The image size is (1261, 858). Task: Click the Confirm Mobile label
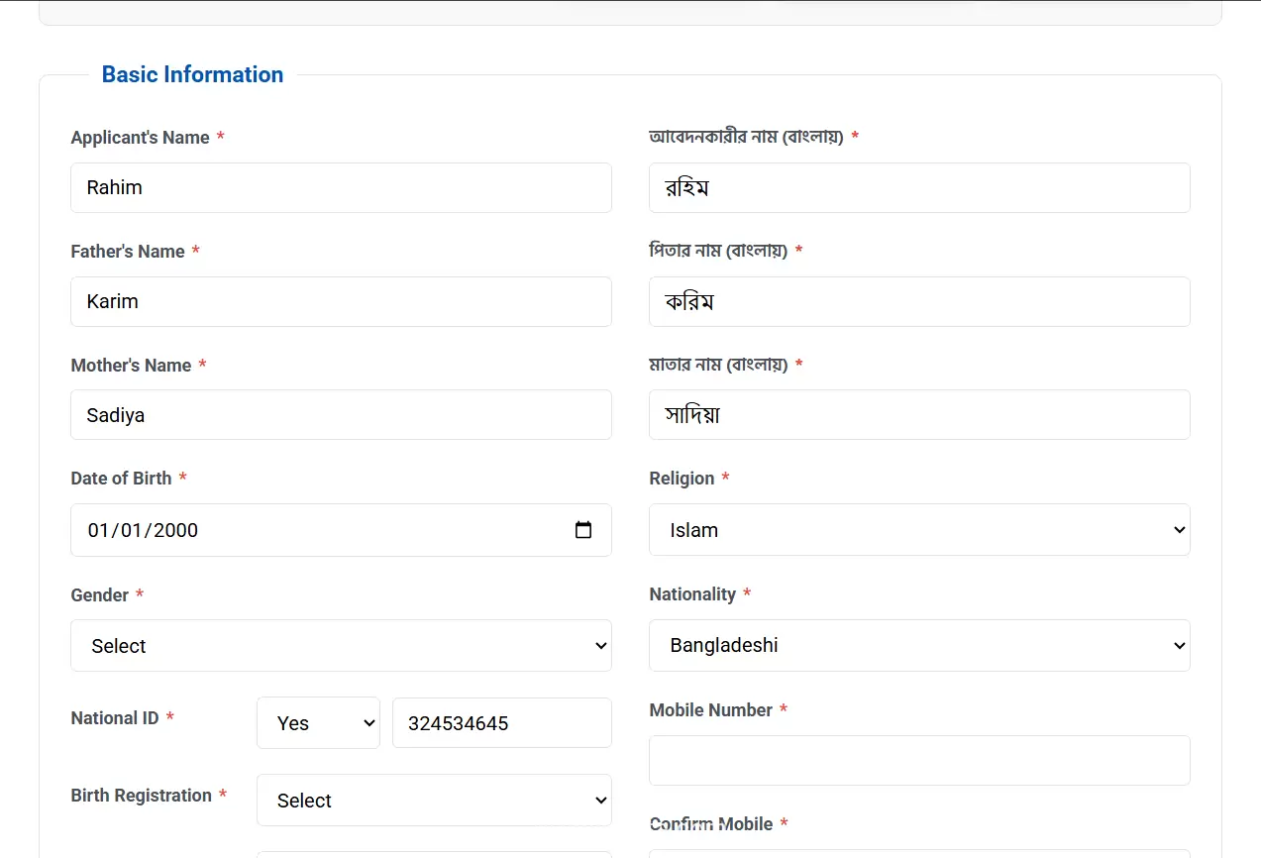point(710,824)
